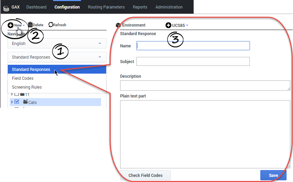Click the folder icon labeled 11
The image size is (293, 182).
tap(22, 94)
